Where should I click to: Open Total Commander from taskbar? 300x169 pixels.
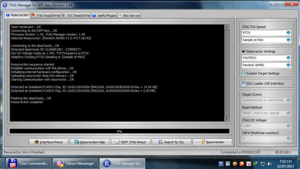29,163
